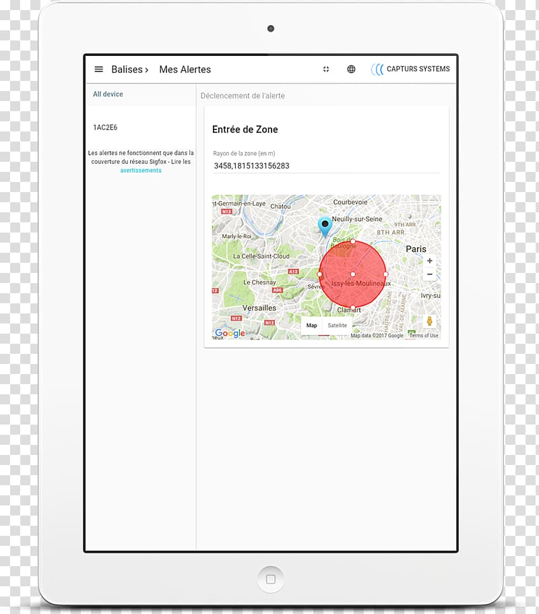This screenshot has height=614, width=539.
Task: Click the Street View pegman icon
Action: (429, 321)
